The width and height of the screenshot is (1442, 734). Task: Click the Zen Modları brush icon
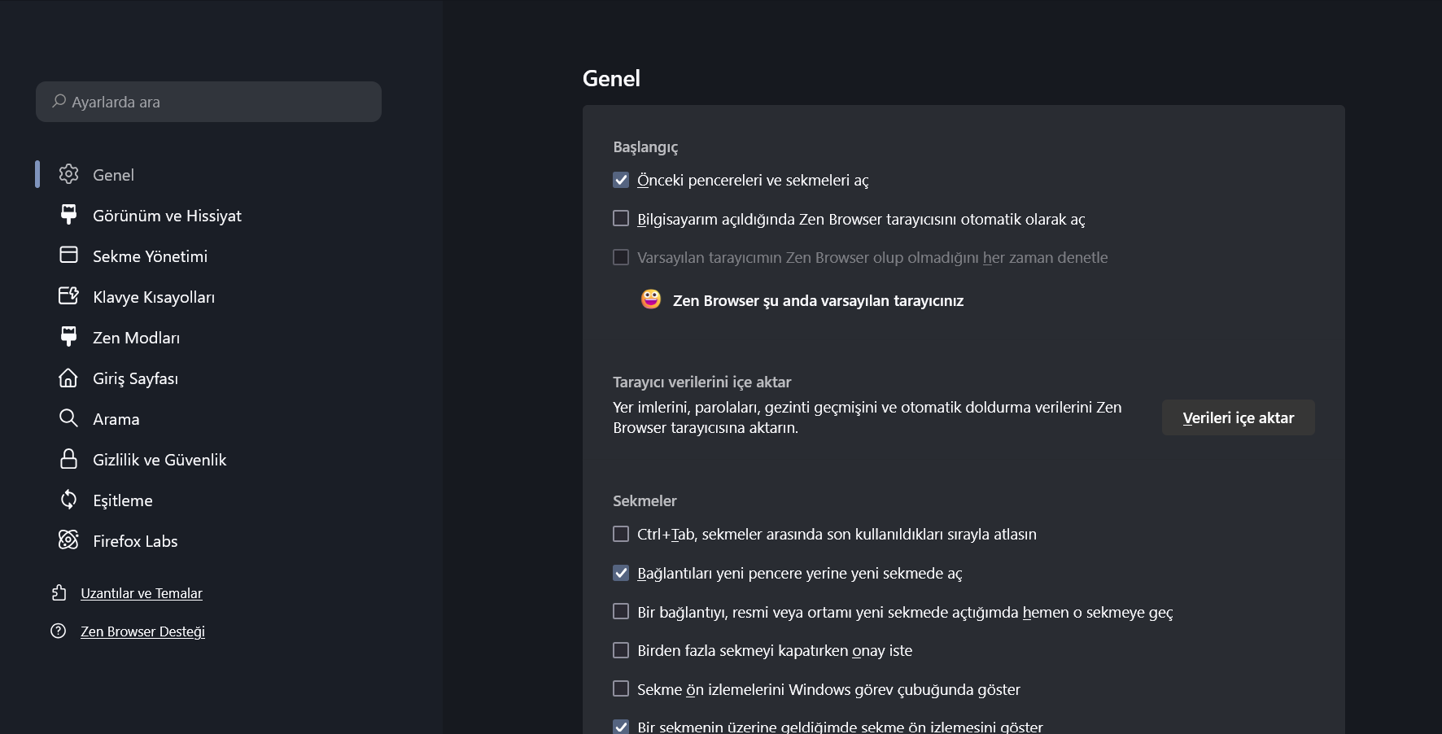point(68,337)
